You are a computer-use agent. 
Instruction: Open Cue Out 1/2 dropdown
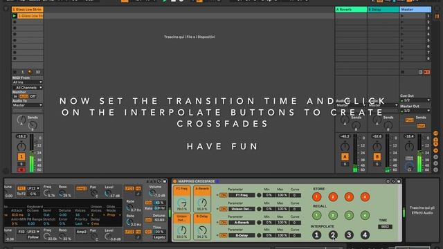click(415, 100)
